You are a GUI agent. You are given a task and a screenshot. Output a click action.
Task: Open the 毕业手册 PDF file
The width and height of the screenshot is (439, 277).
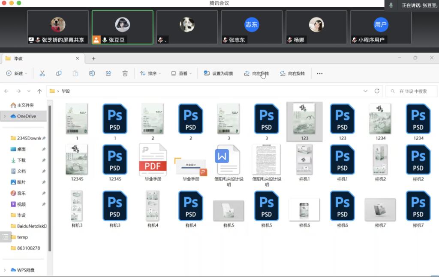point(153,161)
